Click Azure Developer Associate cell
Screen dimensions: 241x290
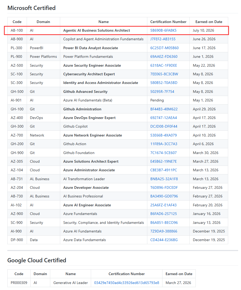click(103, 187)
